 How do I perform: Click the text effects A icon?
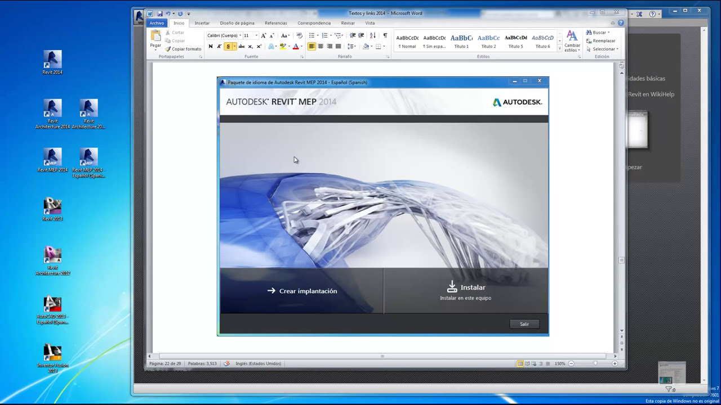click(272, 47)
